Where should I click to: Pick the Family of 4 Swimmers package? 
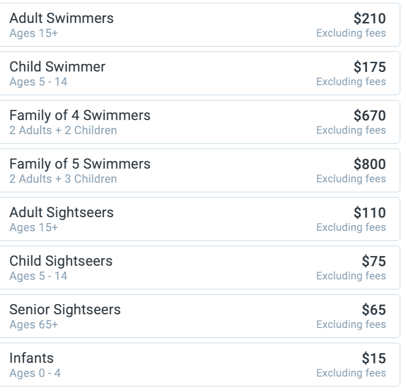80,116
